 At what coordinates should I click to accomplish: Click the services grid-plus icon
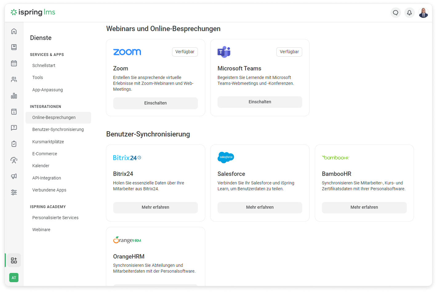[14, 260]
